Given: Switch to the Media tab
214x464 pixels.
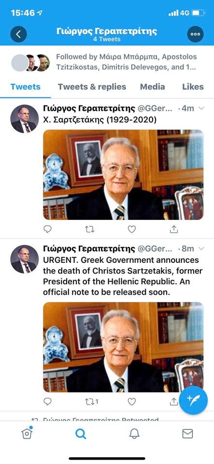Looking at the screenshot, I should (x=153, y=87).
